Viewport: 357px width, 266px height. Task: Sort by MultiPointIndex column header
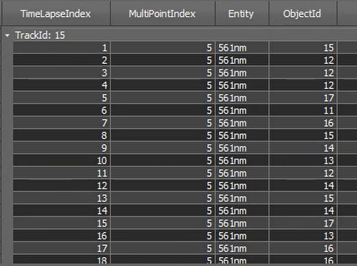(162, 14)
